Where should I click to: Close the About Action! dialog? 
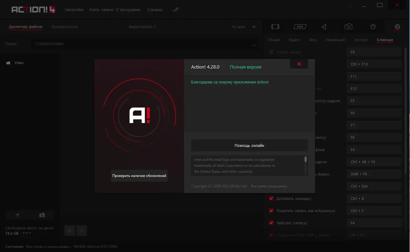coord(299,64)
